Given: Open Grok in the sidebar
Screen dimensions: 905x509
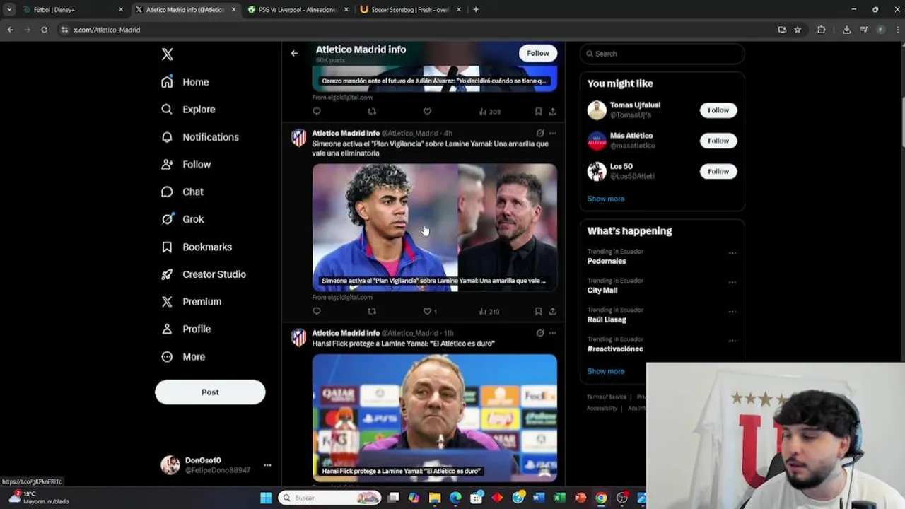Looking at the screenshot, I should click(x=182, y=219).
